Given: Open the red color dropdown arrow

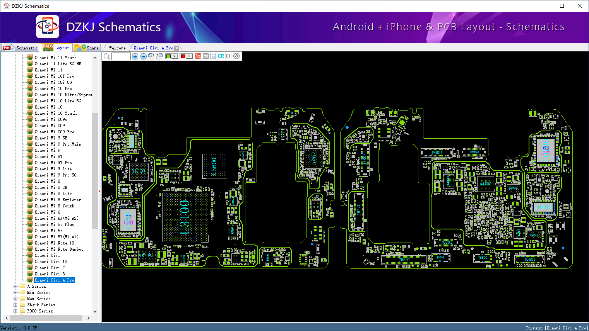Looking at the screenshot, I should tap(190, 56).
